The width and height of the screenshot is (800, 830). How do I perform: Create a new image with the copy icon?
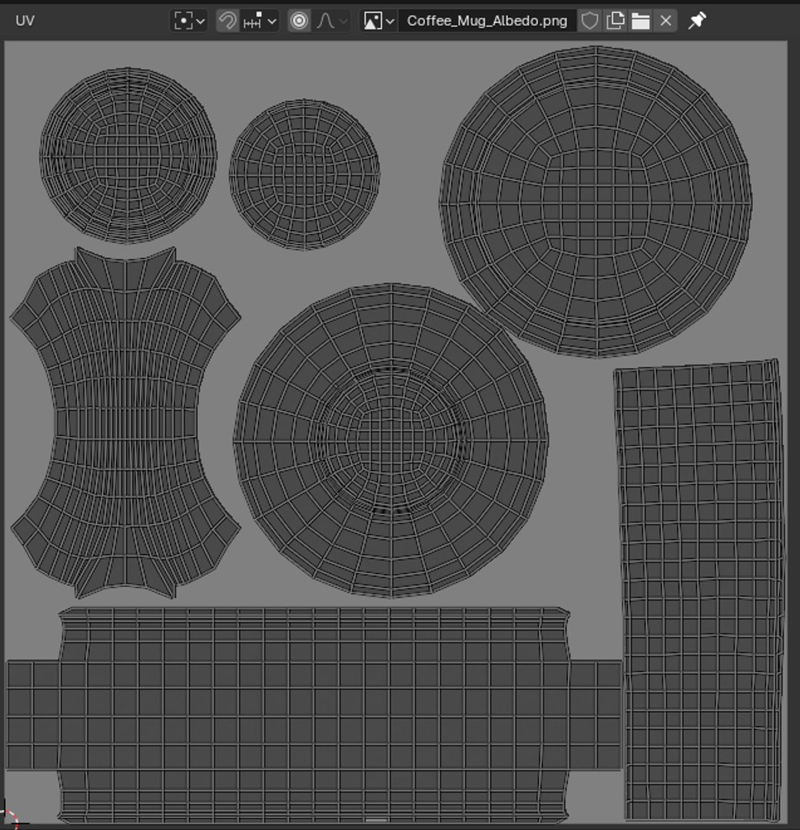tap(616, 22)
